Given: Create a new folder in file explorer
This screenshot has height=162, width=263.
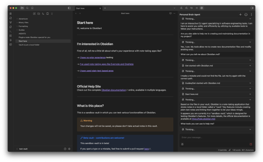Looking at the screenshot, I should tap(39, 14).
